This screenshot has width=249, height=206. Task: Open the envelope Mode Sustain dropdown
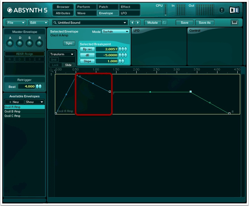point(116,32)
